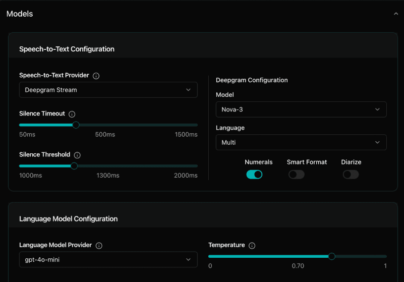This screenshot has height=282, width=404.
Task: Turn on the Diarize toggle
Action: pyautogui.click(x=351, y=175)
